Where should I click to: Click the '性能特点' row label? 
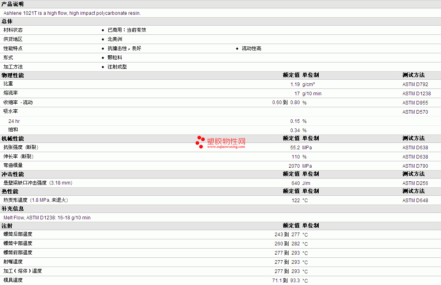[13, 48]
